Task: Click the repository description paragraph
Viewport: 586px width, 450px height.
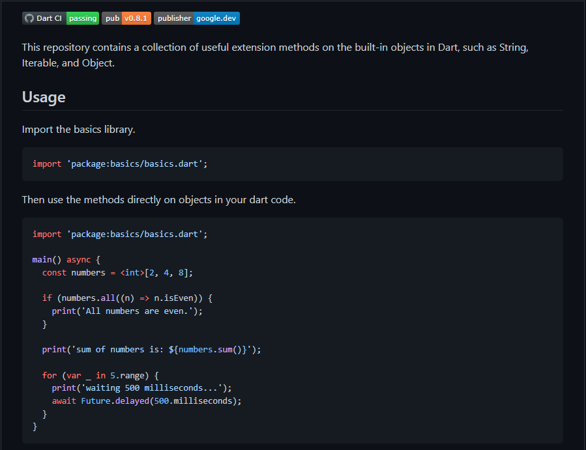Action: (275, 55)
